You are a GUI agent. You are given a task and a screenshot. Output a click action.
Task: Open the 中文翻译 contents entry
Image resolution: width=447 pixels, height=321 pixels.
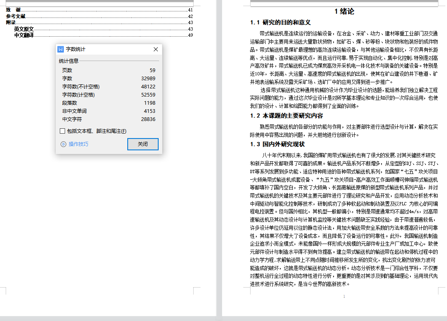point(24,35)
